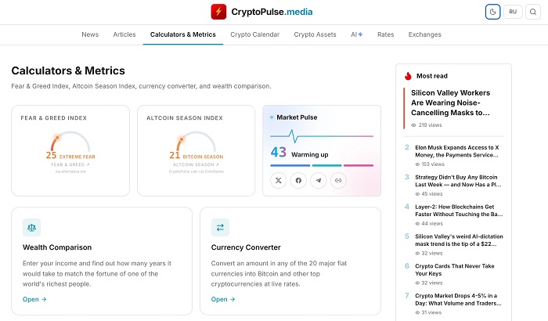Viewport: 548px width, 321px height.
Task: Open the Currency Converter tool link
Action: [222, 299]
